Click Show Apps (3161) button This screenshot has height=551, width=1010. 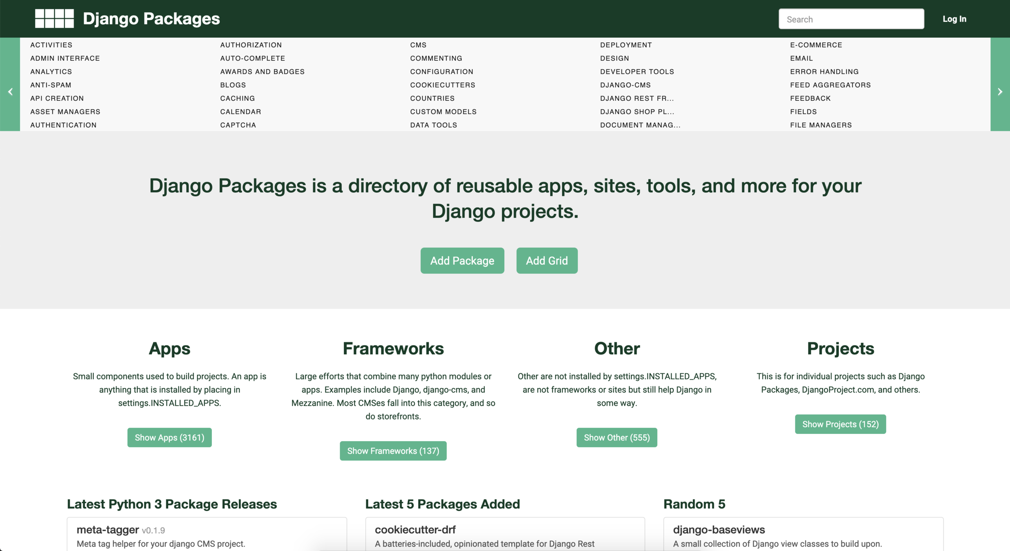pyautogui.click(x=169, y=438)
